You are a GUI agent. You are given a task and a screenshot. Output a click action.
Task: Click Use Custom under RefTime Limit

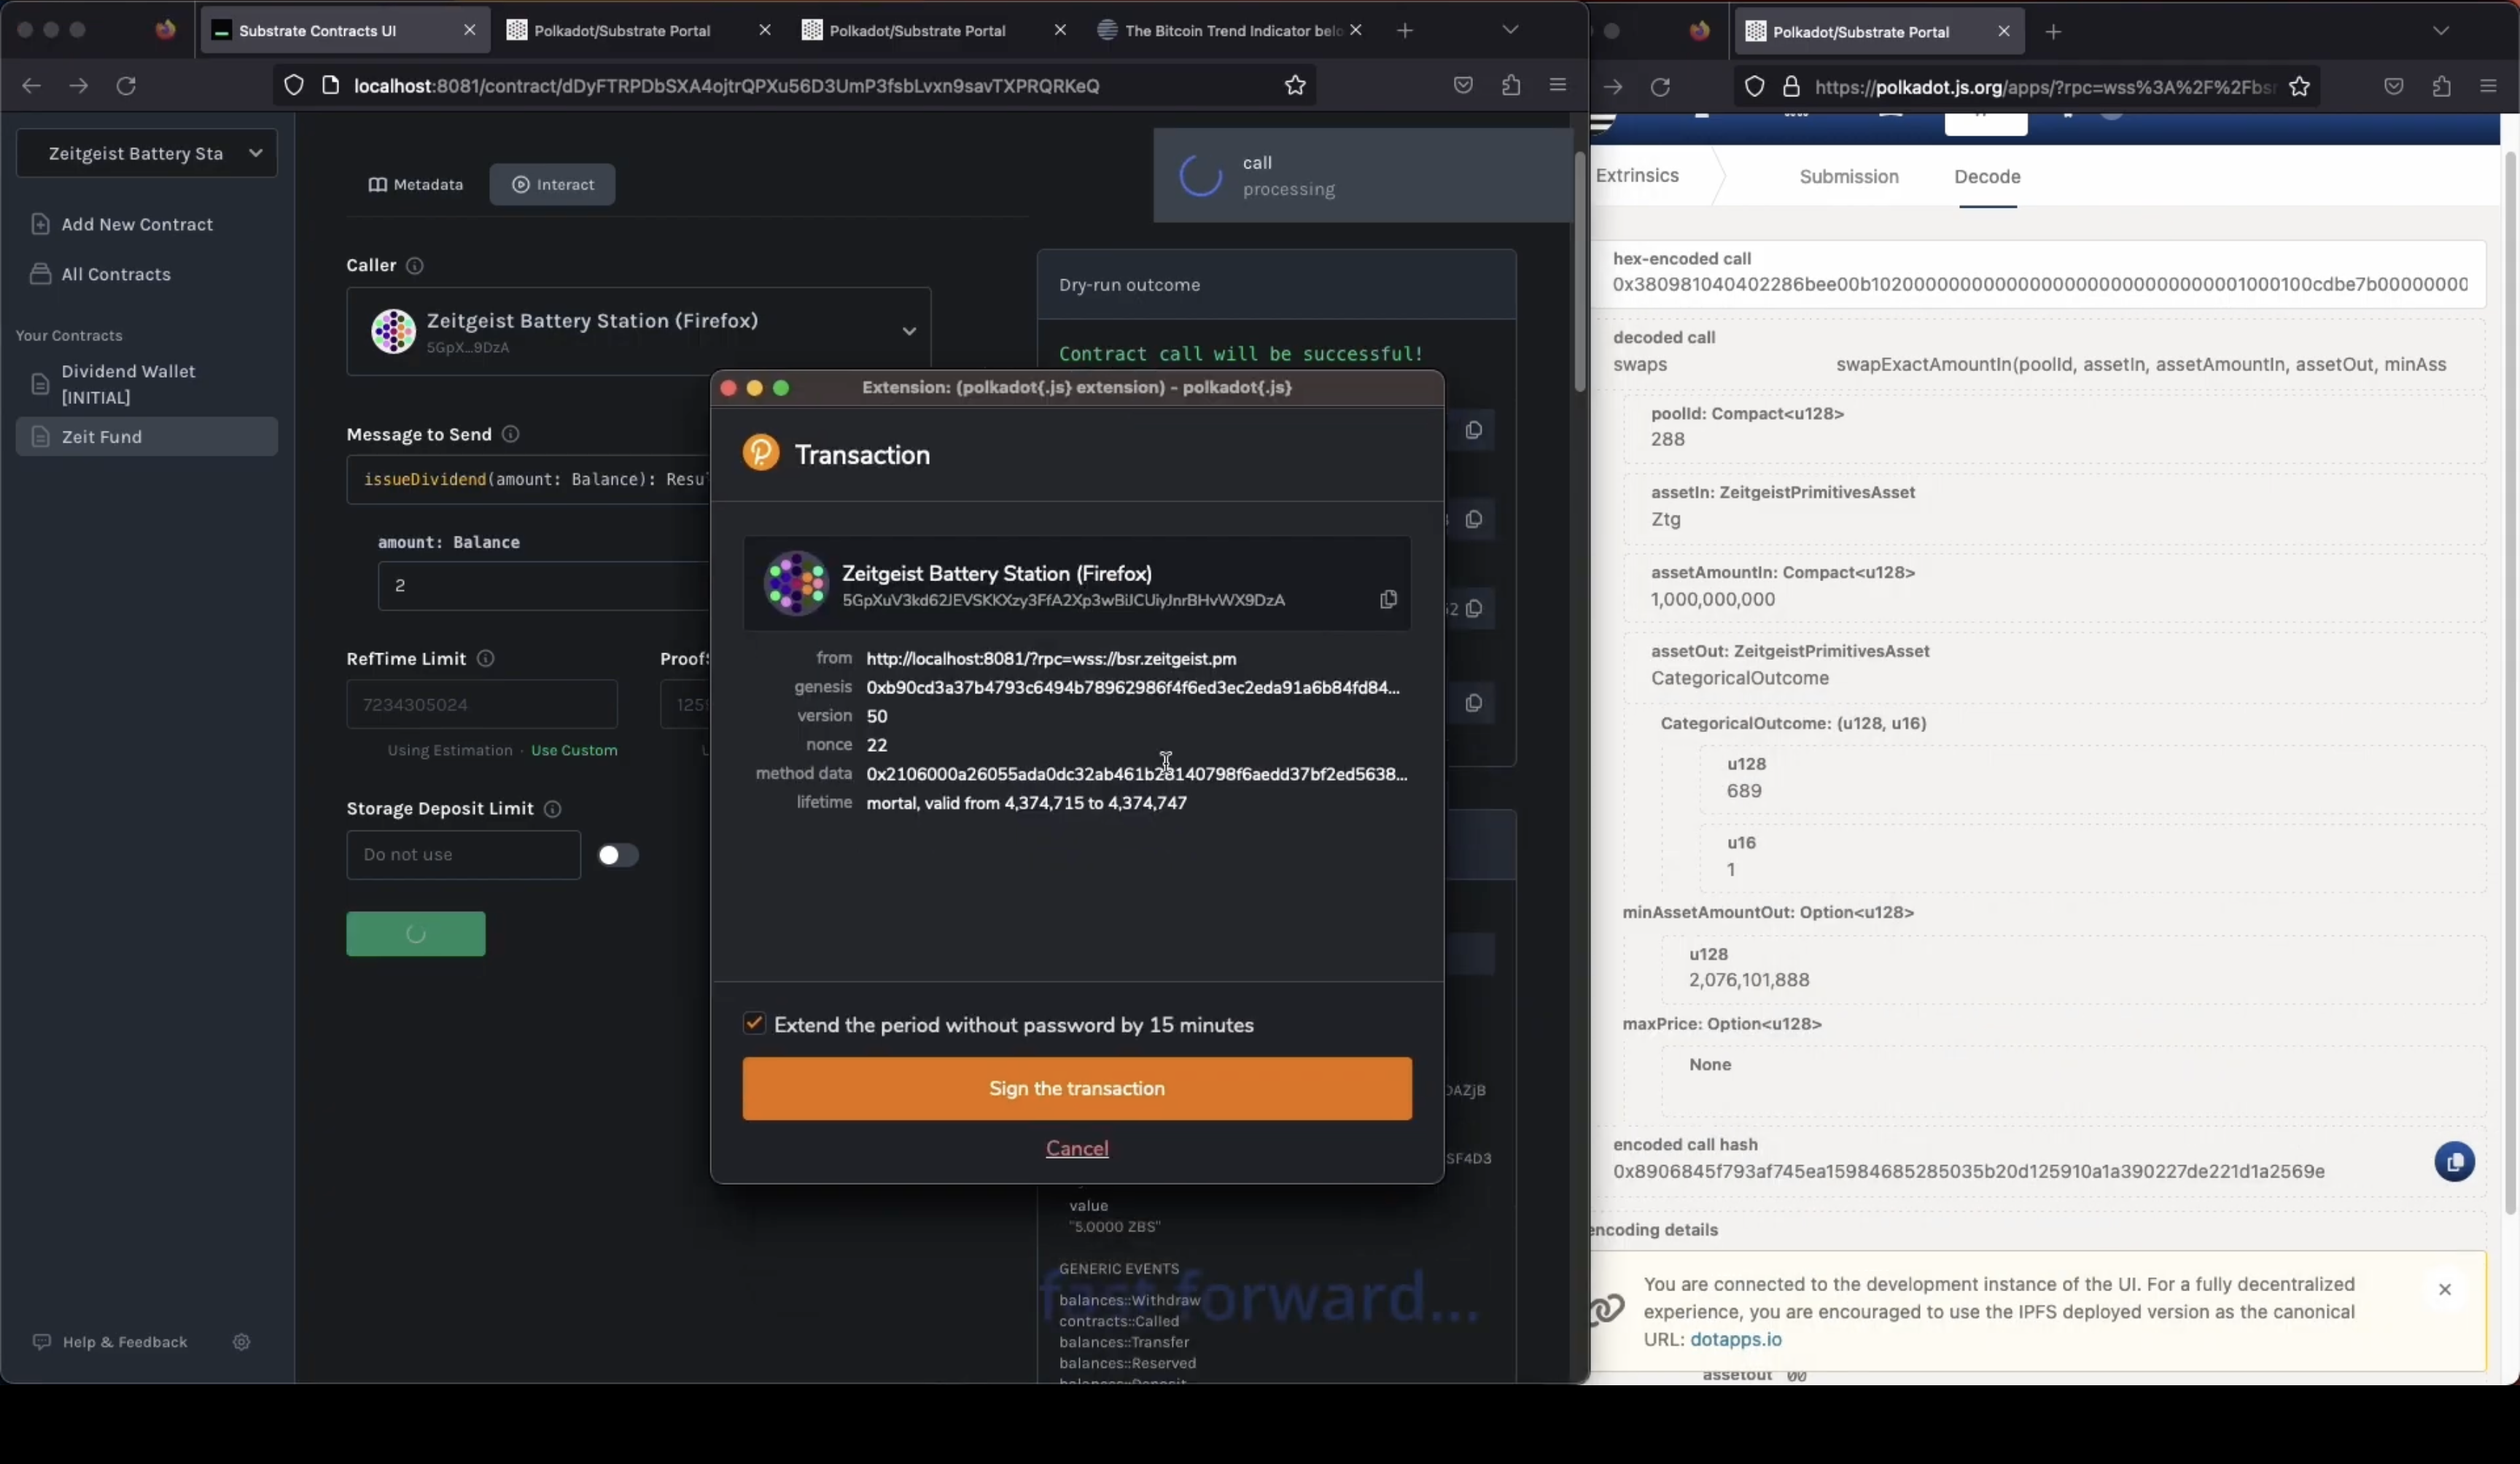(574, 750)
